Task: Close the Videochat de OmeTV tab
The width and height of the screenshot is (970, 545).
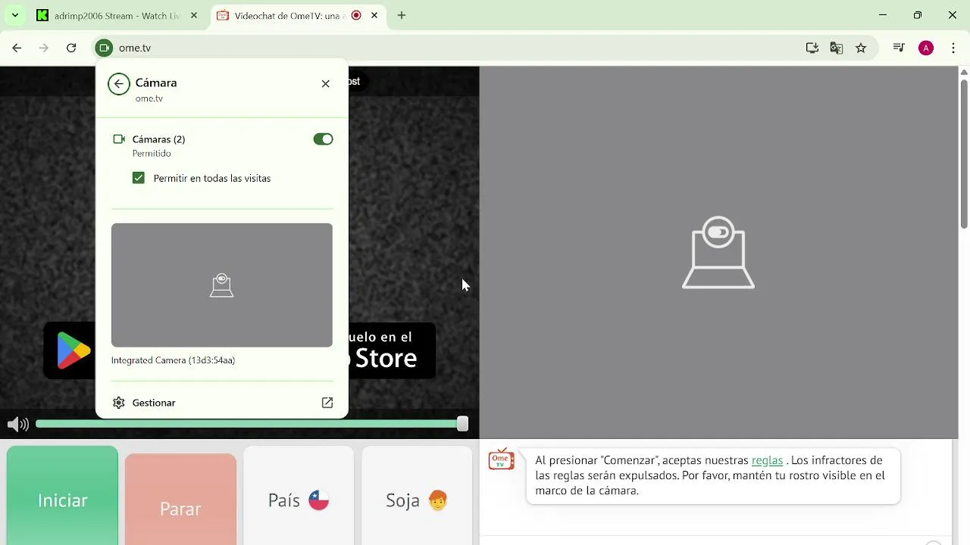Action: 374,15
